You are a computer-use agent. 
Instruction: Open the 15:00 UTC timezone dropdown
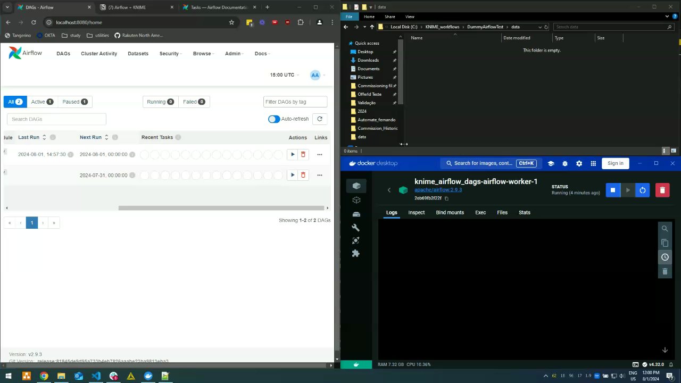(284, 75)
